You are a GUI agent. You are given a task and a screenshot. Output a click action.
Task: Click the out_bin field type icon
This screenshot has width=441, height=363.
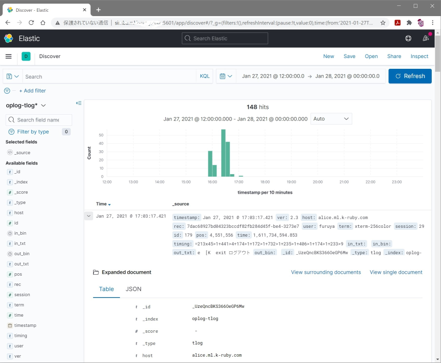[10, 254]
